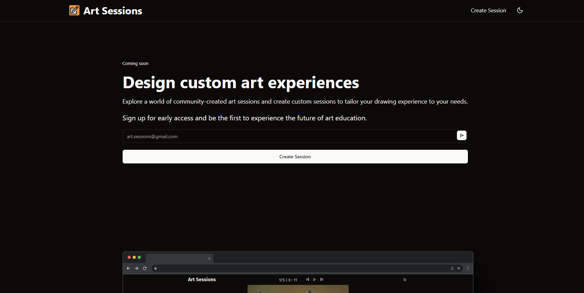
Task: Skip to next image in preview player
Action: 322,279
